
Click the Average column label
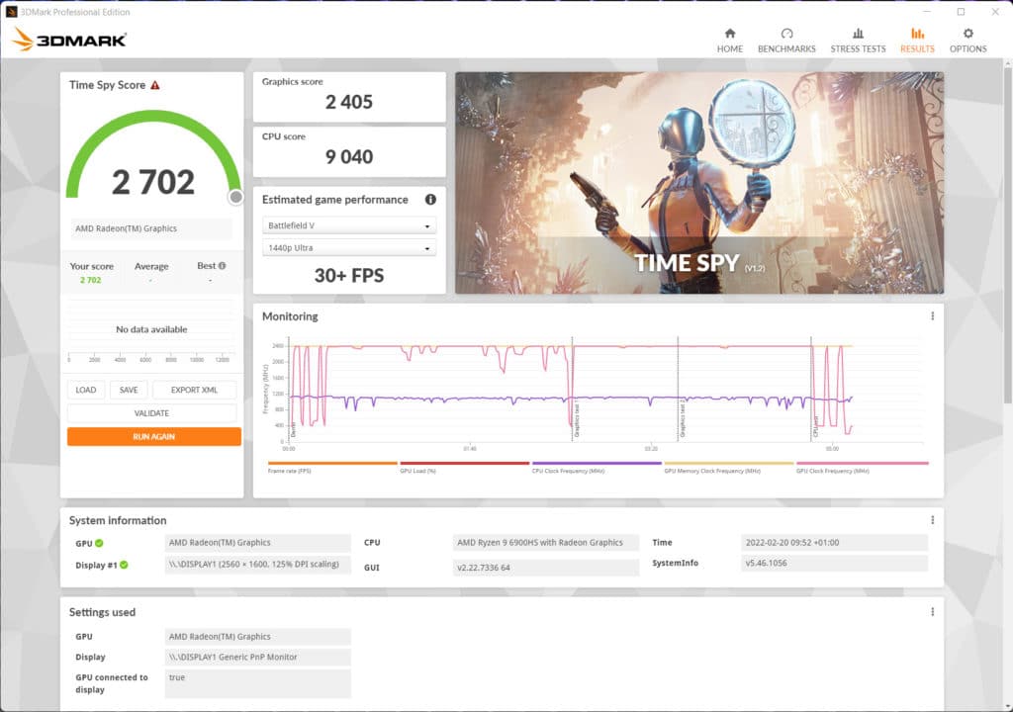click(x=151, y=266)
